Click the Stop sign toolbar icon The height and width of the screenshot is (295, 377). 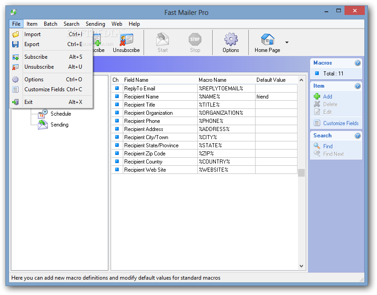point(195,39)
